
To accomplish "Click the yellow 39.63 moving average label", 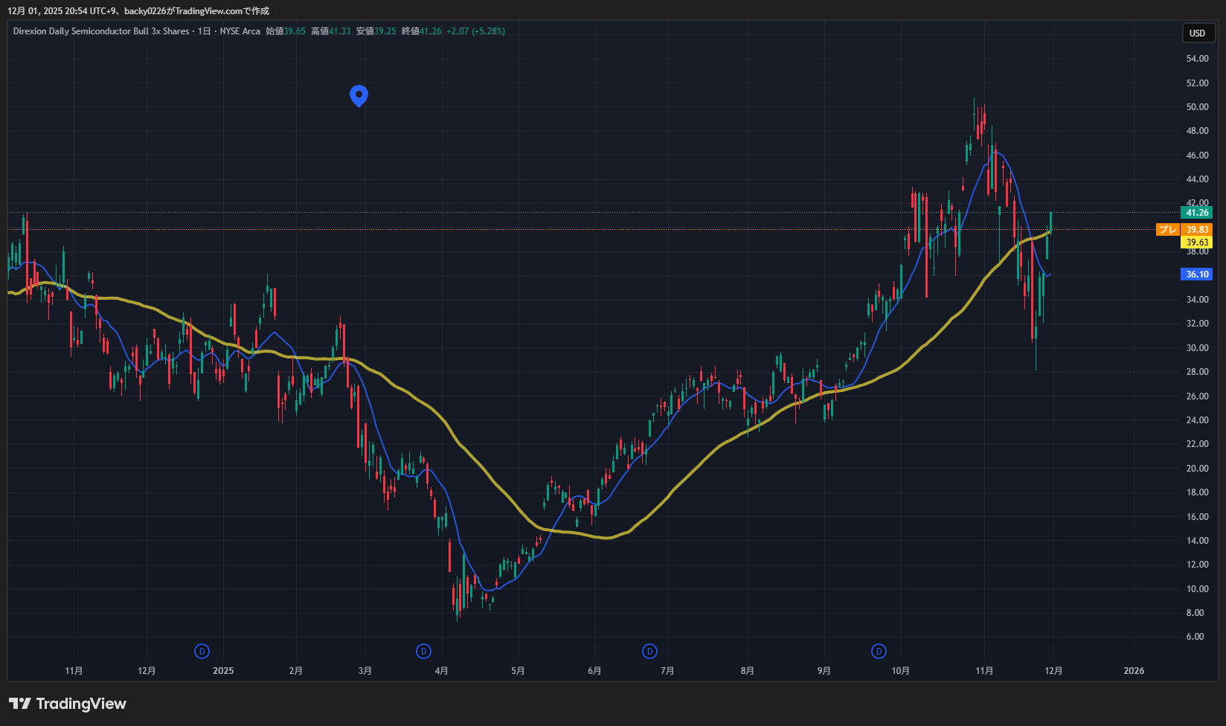I will 1197,242.
